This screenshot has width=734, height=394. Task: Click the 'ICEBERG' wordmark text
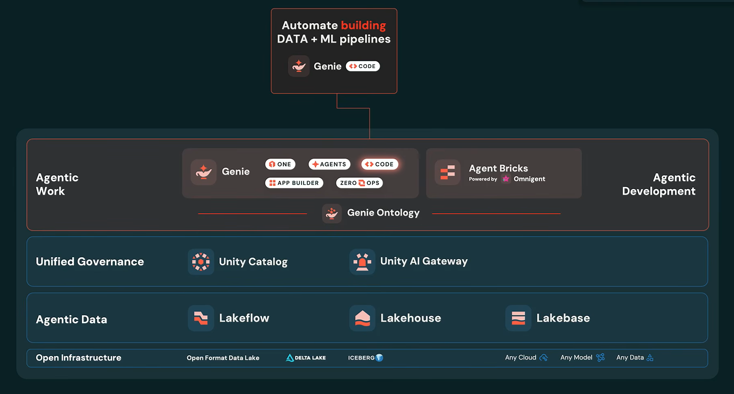pos(361,358)
